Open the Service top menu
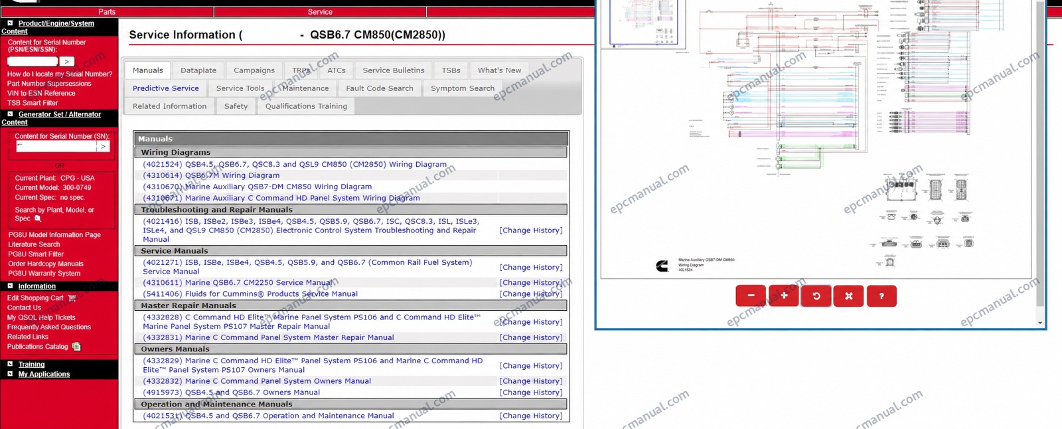The image size is (1062, 429). click(x=320, y=12)
